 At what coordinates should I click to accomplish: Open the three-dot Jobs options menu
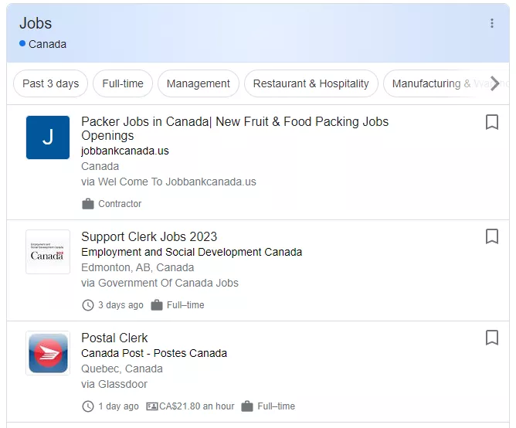click(x=491, y=23)
